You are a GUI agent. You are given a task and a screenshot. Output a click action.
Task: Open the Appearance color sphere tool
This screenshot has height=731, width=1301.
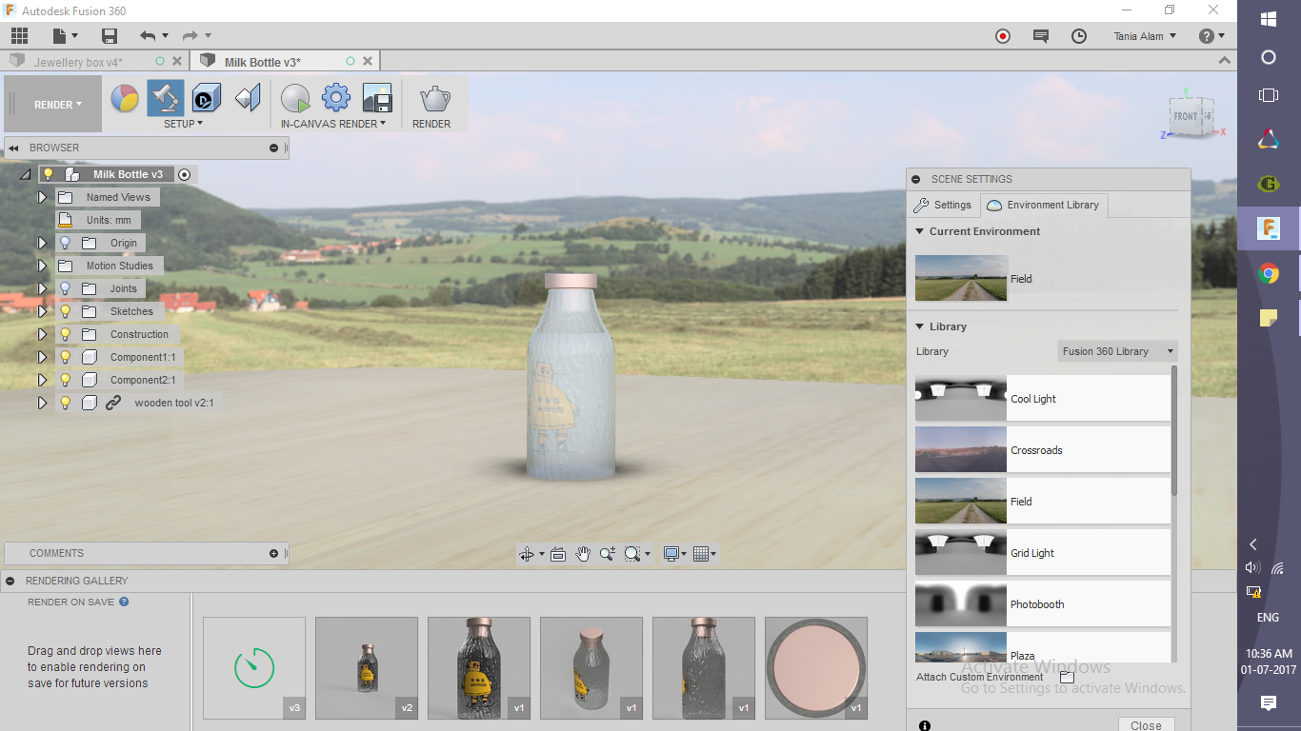point(125,98)
